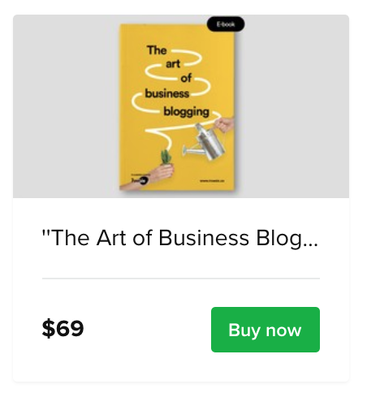The height and width of the screenshot is (406, 367).
Task: Click the word "of" on the cover
Action: tap(186, 78)
